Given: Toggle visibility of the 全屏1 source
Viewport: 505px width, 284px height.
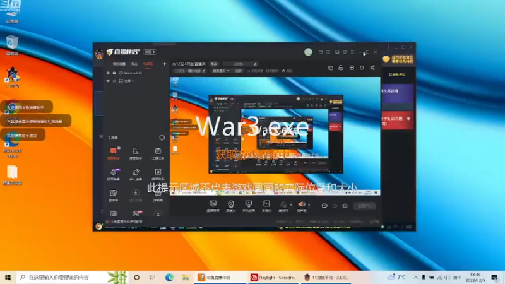Looking at the screenshot, I should coord(108,81).
